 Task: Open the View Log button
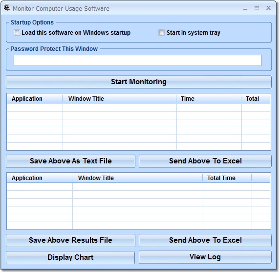[x=205, y=257]
